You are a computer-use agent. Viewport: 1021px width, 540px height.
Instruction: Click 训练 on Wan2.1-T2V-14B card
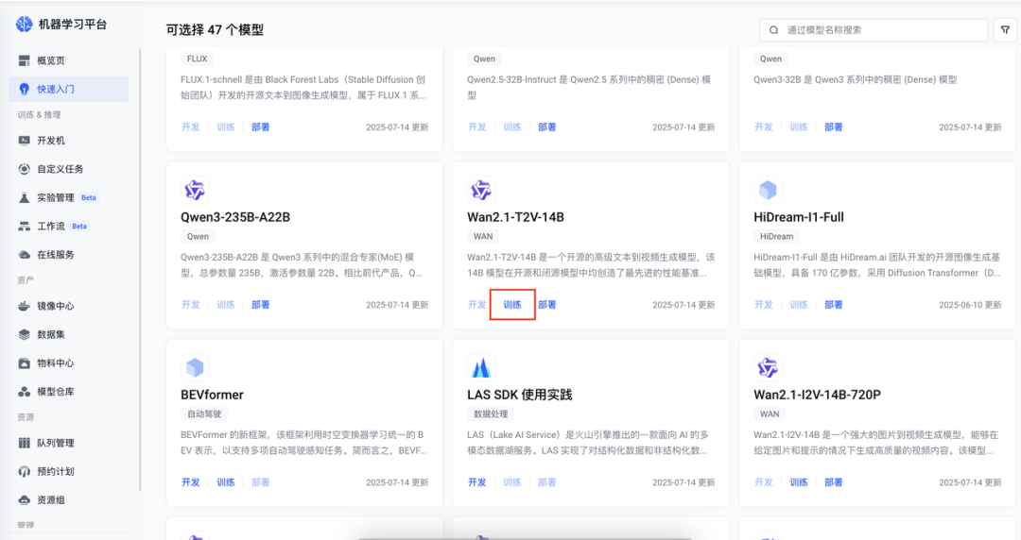(512, 305)
